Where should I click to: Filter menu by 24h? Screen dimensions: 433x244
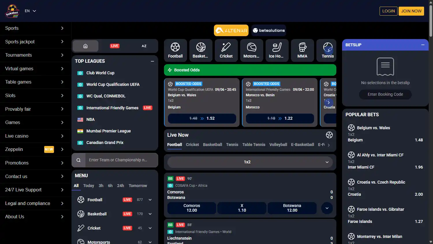coord(120,186)
